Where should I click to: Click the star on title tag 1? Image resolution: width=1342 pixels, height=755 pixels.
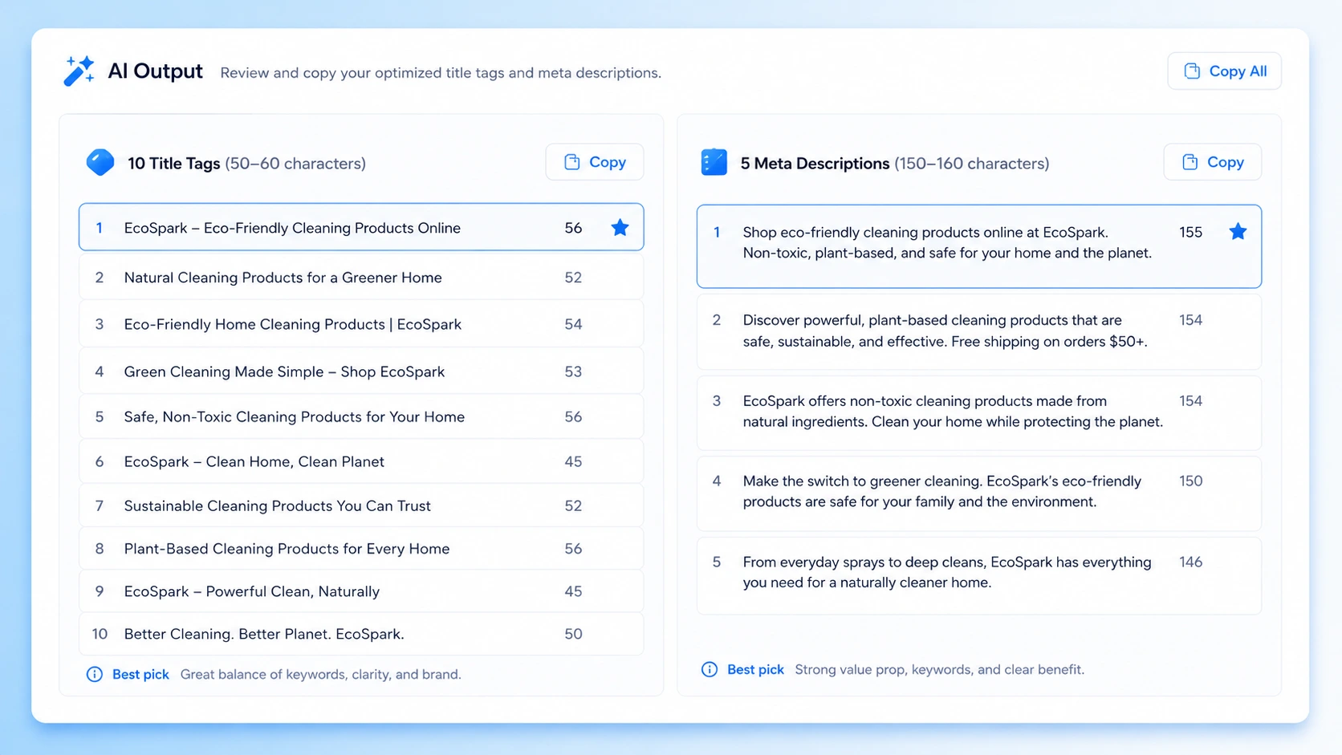pos(620,228)
